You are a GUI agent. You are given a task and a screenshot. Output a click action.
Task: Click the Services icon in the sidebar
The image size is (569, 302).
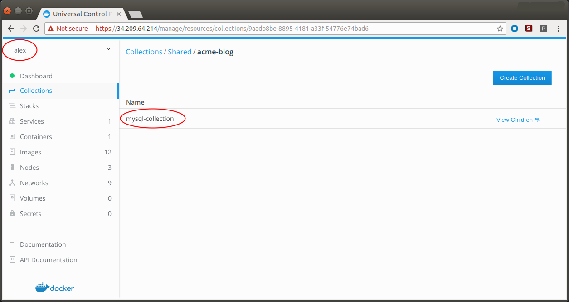pos(12,121)
